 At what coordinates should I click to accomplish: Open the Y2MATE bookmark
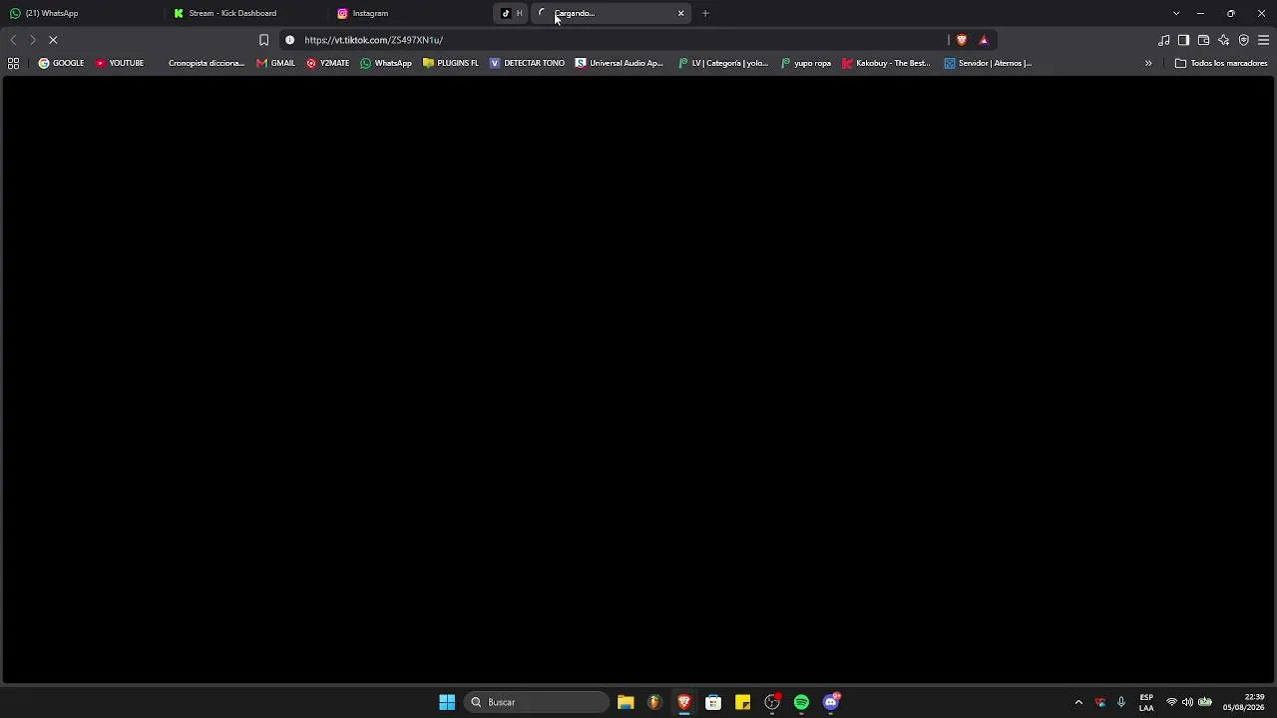point(328,63)
